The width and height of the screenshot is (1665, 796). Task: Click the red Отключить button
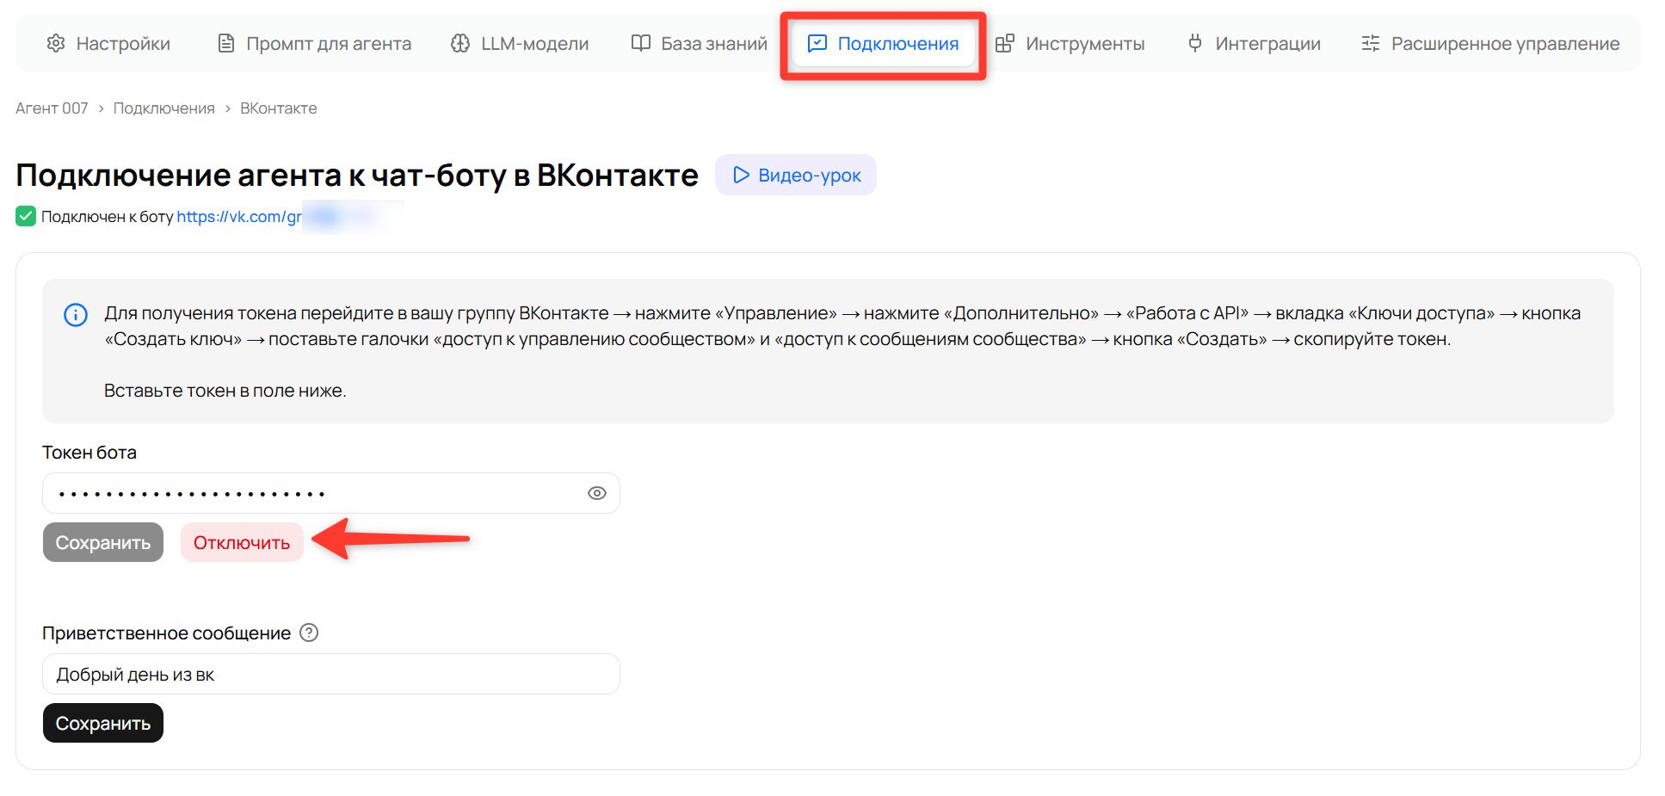coord(242,542)
